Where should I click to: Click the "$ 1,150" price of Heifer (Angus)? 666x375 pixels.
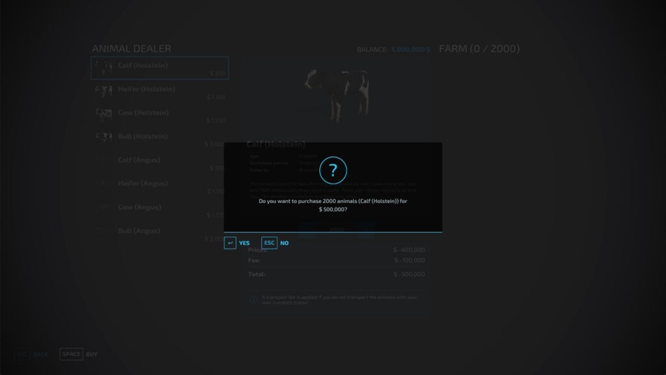coord(216,192)
